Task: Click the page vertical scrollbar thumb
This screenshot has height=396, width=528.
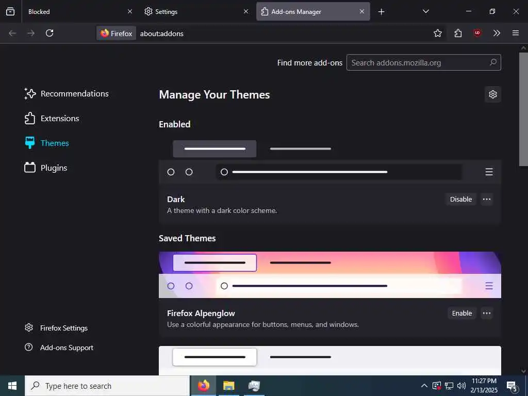Action: [523, 109]
